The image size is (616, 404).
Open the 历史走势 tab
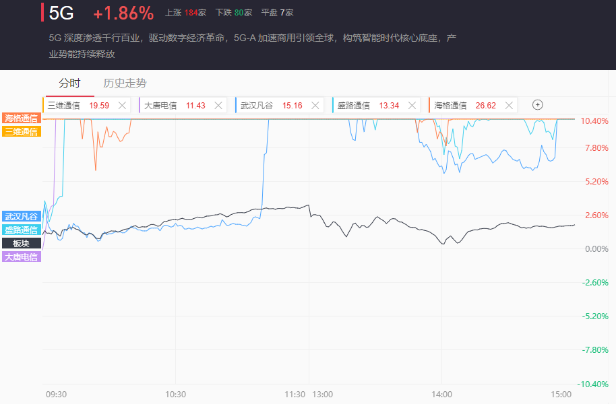125,83
